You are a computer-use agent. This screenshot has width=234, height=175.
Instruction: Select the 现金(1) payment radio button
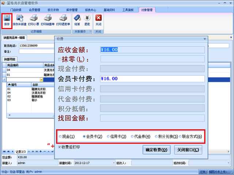(60, 136)
